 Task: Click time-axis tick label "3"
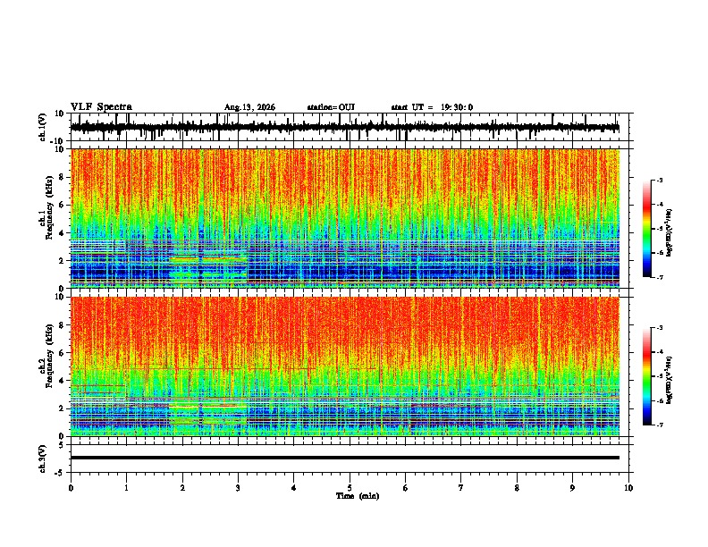click(x=238, y=488)
